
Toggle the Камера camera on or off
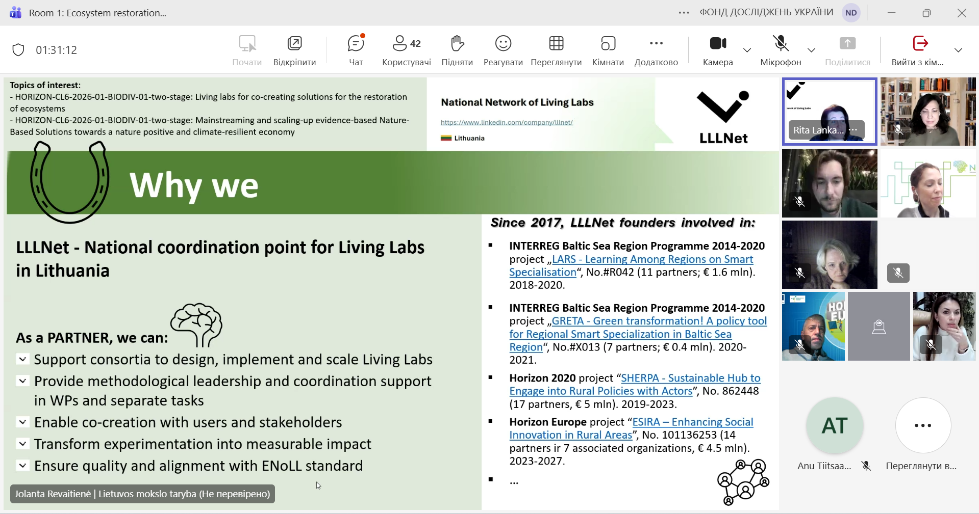pos(718,50)
